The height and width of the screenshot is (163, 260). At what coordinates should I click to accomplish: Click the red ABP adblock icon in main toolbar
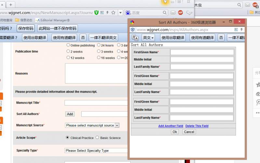pos(180,13)
